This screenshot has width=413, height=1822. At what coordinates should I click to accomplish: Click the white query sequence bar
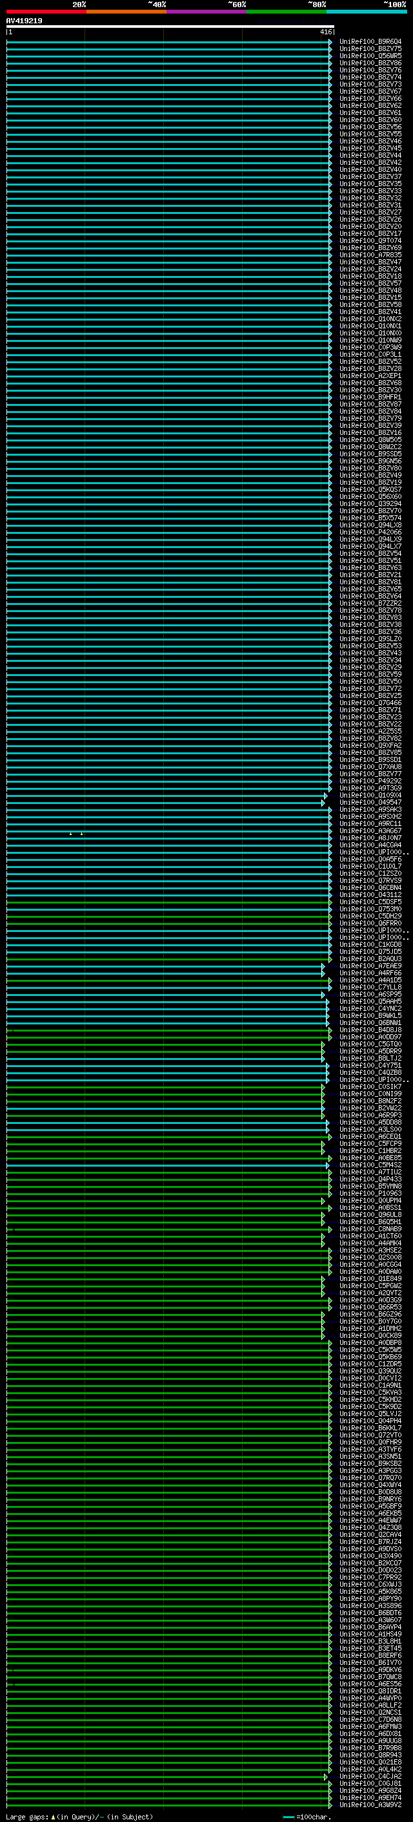(170, 27)
